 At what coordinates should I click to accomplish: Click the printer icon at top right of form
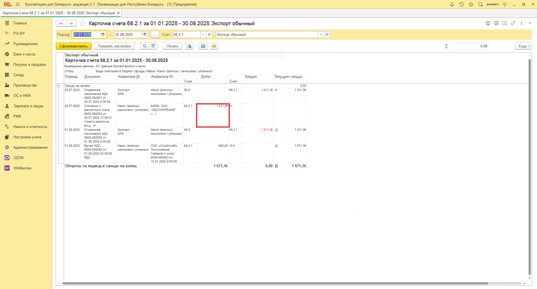496,23
